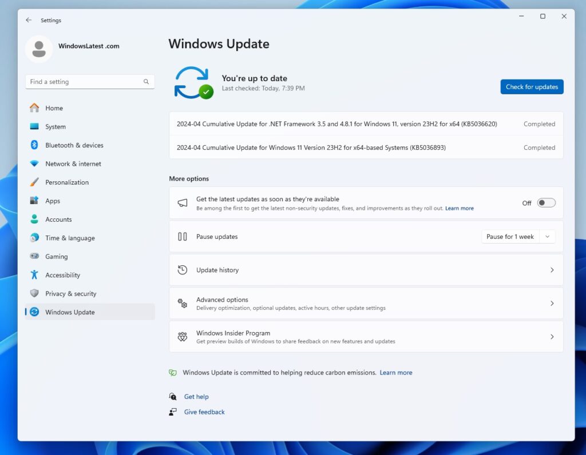
Task: Expand the Windows Insider Program entry
Action: pyautogui.click(x=552, y=337)
